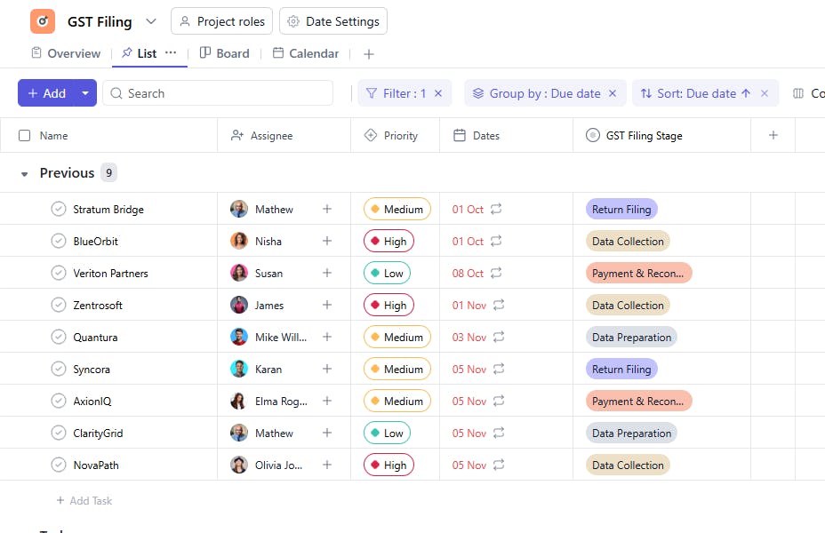Click the add column plus icon

[x=773, y=136]
